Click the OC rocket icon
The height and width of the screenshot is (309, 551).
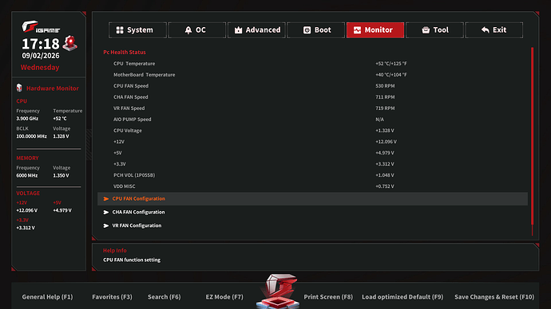(188, 30)
